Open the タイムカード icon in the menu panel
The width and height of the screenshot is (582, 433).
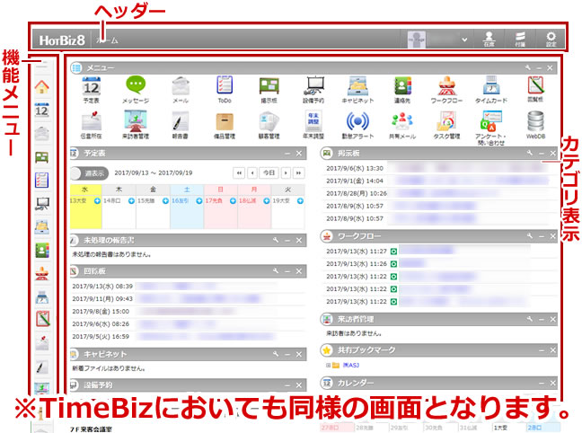tap(491, 85)
